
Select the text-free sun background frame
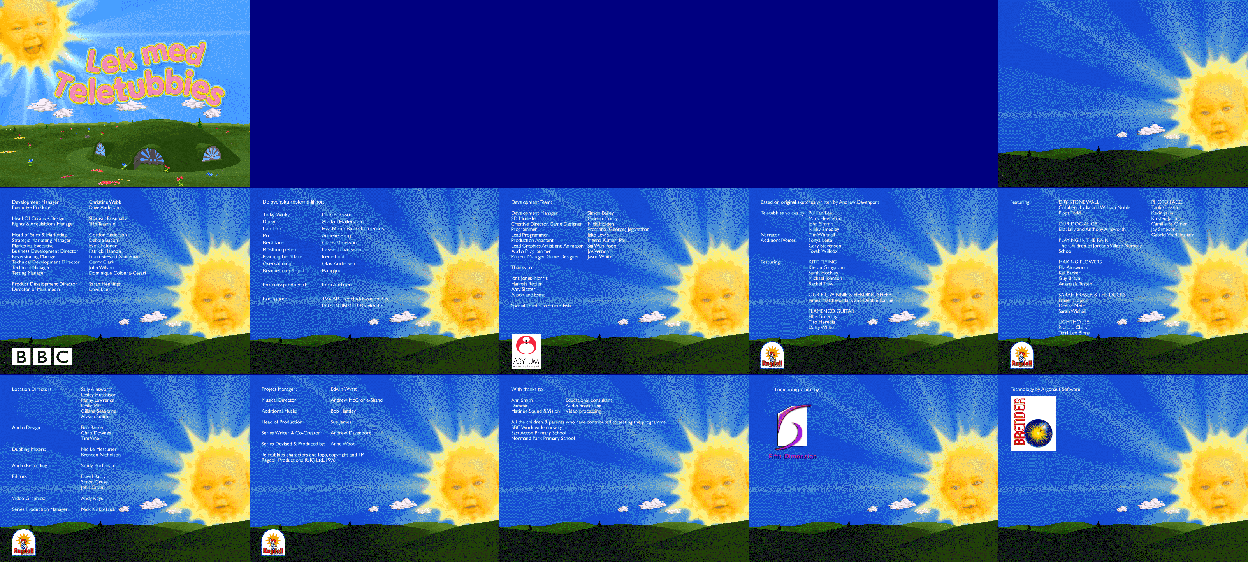[x=1123, y=93]
